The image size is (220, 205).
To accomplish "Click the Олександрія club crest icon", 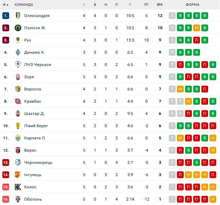I will coord(18,16).
